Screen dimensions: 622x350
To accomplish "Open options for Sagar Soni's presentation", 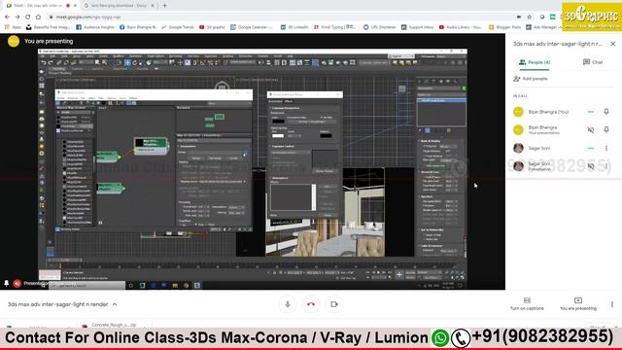I will [x=606, y=166].
